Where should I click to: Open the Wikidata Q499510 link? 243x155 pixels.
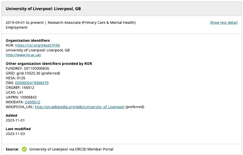33,102
